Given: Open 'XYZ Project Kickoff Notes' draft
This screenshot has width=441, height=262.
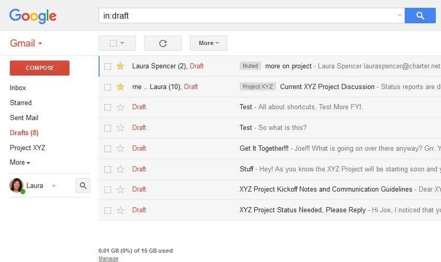Looking at the screenshot, I should tap(326, 190).
